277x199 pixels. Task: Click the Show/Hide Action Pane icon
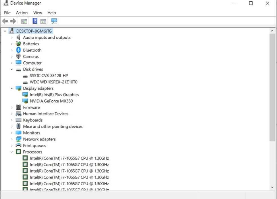pos(43,21)
